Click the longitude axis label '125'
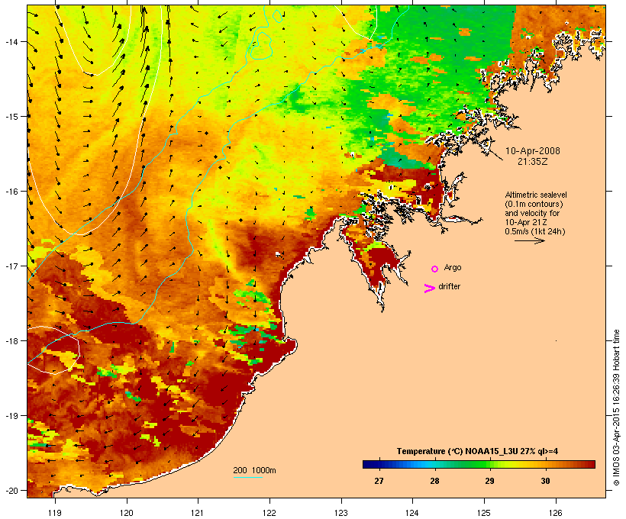626x519 pixels. (484, 513)
